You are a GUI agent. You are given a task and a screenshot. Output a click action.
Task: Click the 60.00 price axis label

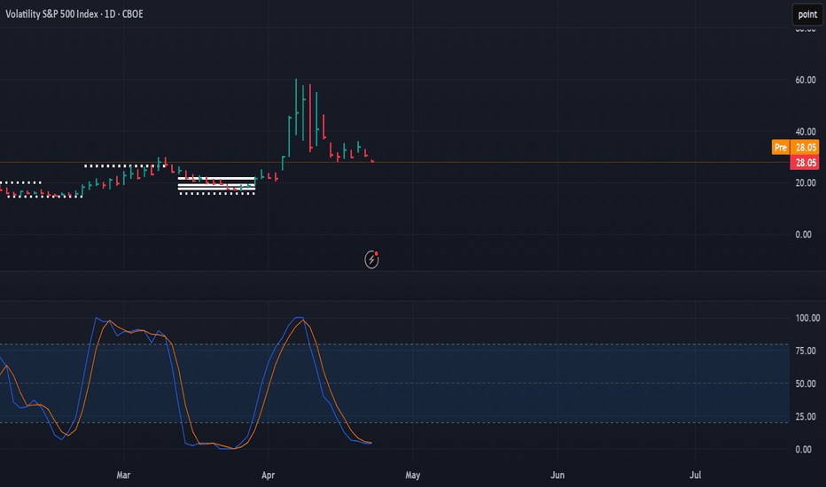806,80
